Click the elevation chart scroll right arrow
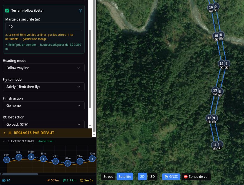This screenshot has width=244, height=185. tap(95, 174)
